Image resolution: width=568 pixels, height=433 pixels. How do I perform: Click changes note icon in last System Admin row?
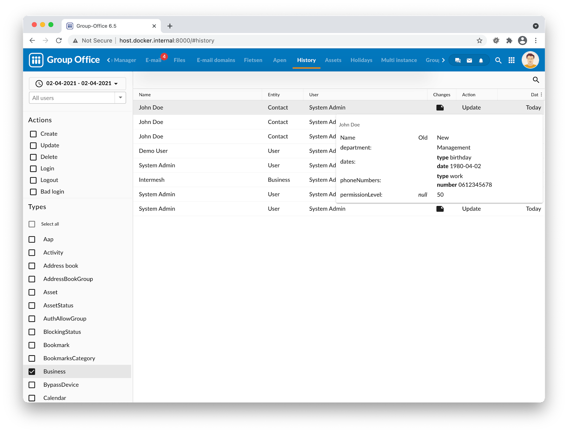(x=440, y=209)
